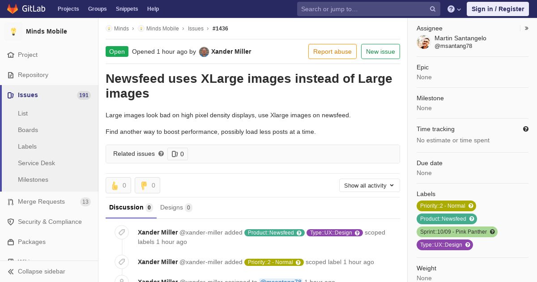537x282 pixels.
Task: Click the Report abuse button
Action: click(332, 51)
